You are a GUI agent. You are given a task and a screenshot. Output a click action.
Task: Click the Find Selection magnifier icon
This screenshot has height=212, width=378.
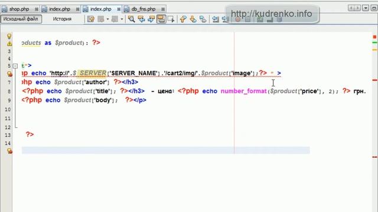pyautogui.click(x=131, y=19)
